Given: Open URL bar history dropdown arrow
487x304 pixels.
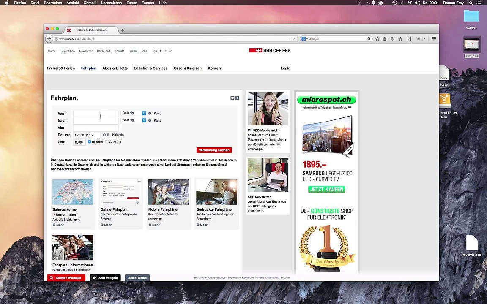Looking at the screenshot, I should coord(289,39).
